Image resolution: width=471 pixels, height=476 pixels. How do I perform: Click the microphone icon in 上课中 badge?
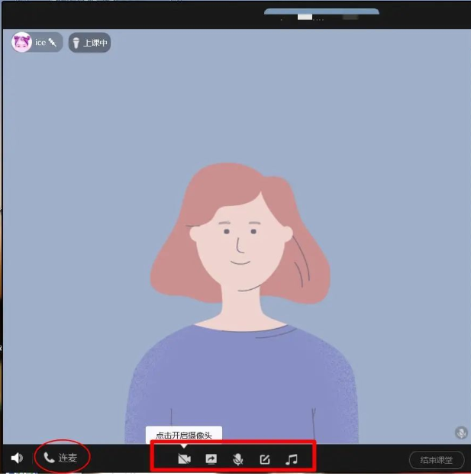76,43
